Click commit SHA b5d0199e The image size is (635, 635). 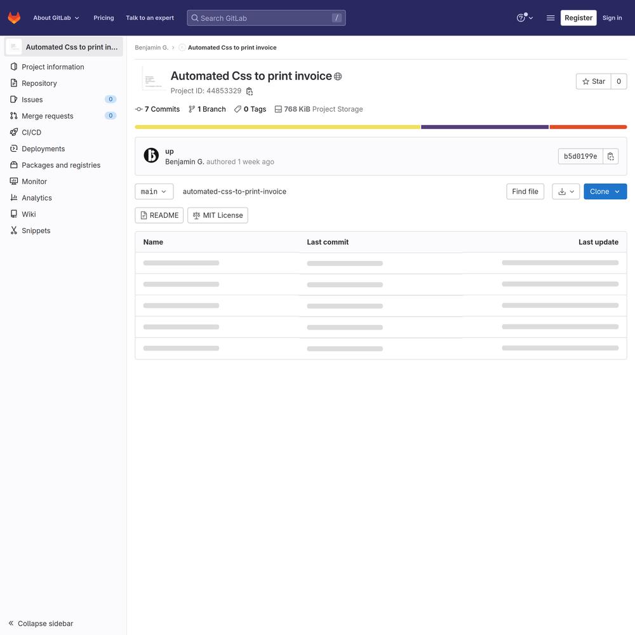(x=580, y=156)
